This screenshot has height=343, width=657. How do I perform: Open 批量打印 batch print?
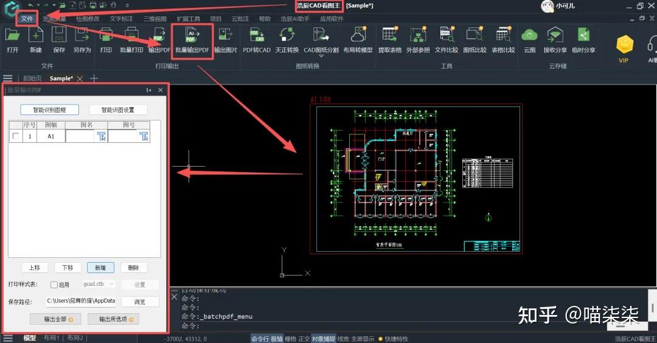pyautogui.click(x=131, y=40)
